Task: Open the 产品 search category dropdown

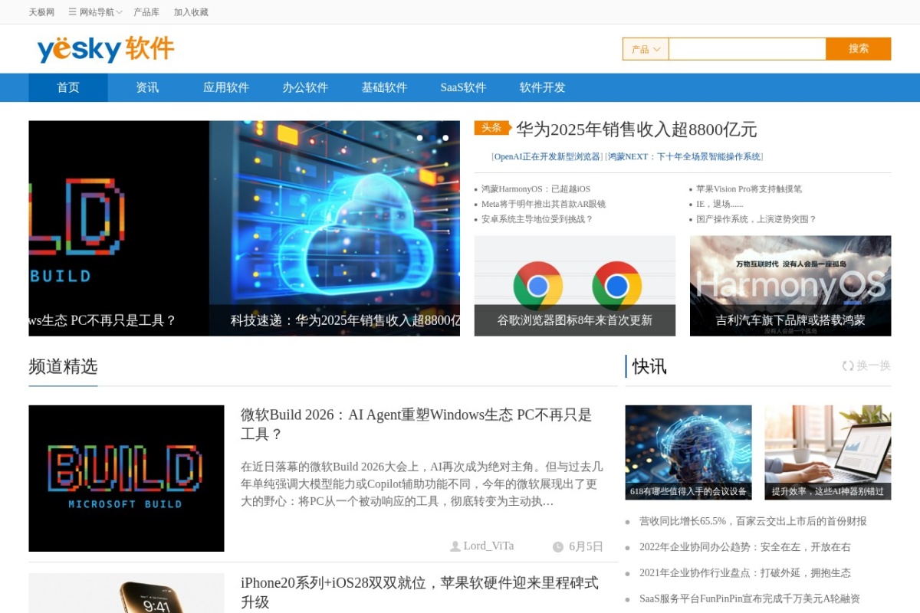Action: pos(646,49)
